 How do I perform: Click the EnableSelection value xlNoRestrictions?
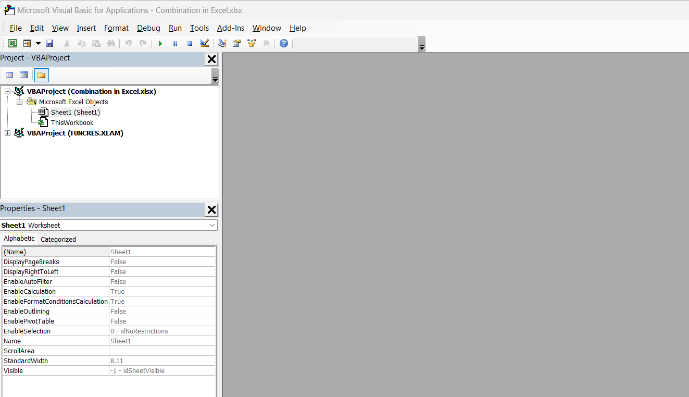[162, 331]
